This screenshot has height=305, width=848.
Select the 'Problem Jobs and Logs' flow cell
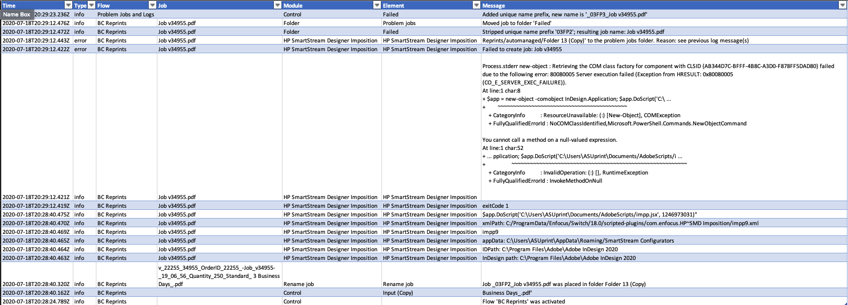(126, 14)
